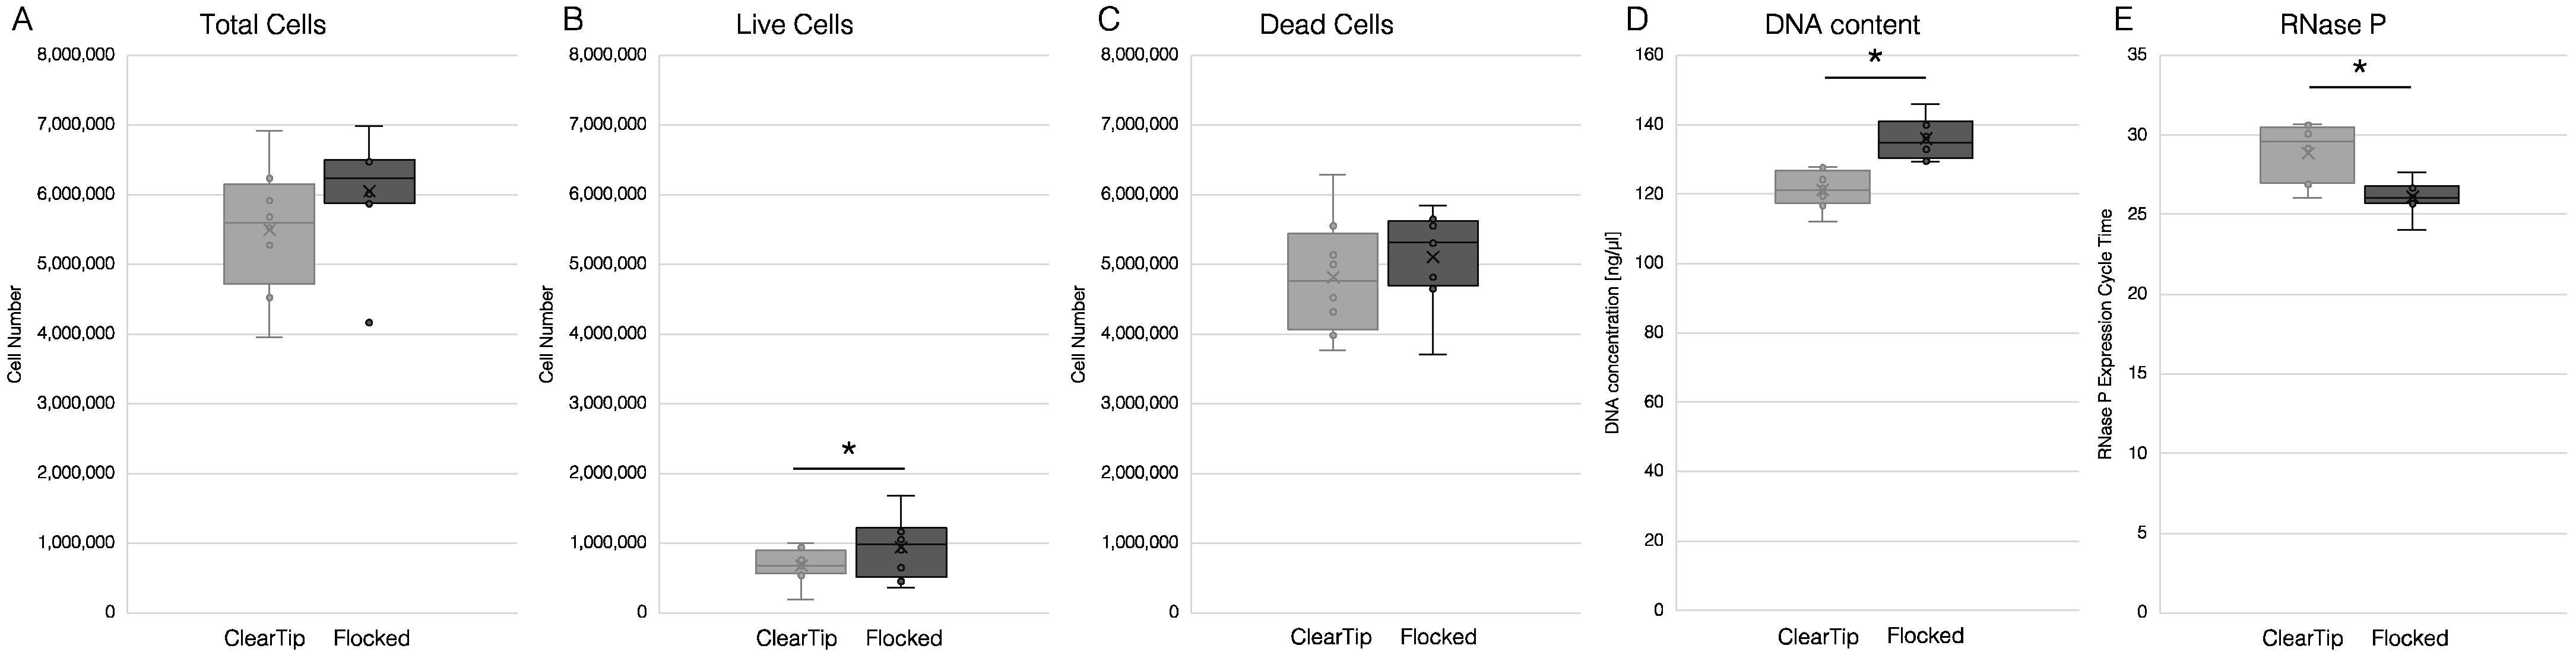2576x655 pixels.
Task: Click the mean X marker in Dead Cells Flocked box
Action: point(1433,257)
